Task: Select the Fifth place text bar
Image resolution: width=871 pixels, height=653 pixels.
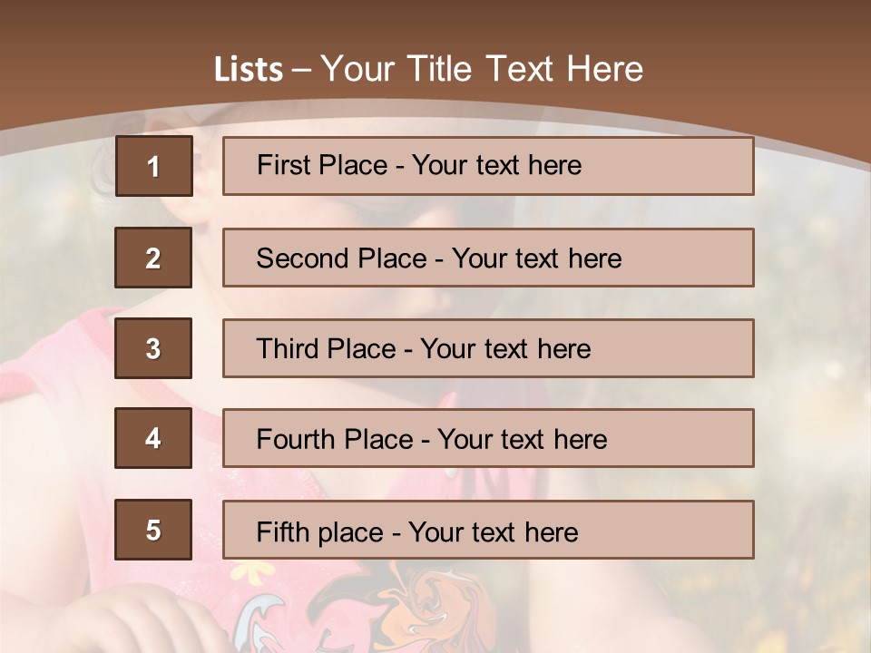Action: [x=488, y=530]
